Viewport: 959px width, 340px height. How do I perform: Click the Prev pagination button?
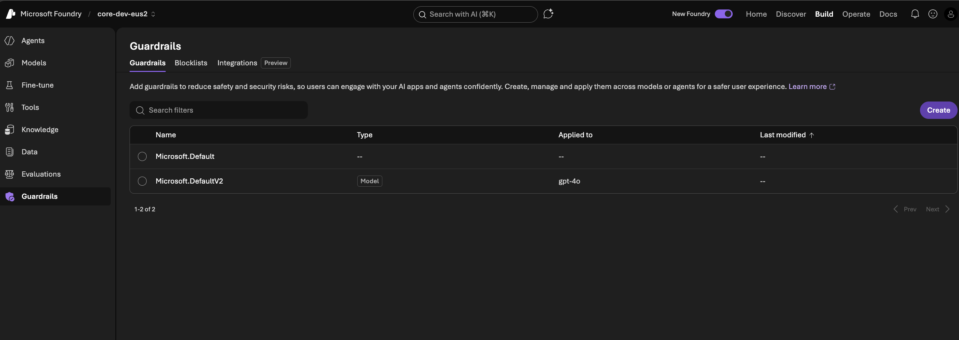905,209
